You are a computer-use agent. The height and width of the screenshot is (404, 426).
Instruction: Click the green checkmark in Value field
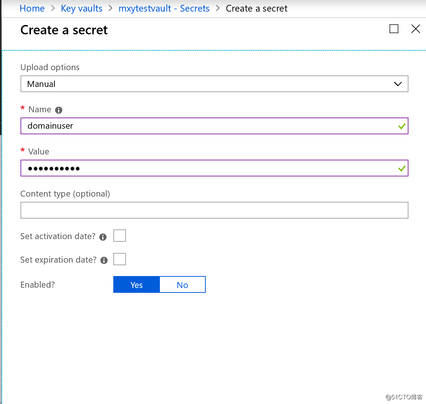401,169
